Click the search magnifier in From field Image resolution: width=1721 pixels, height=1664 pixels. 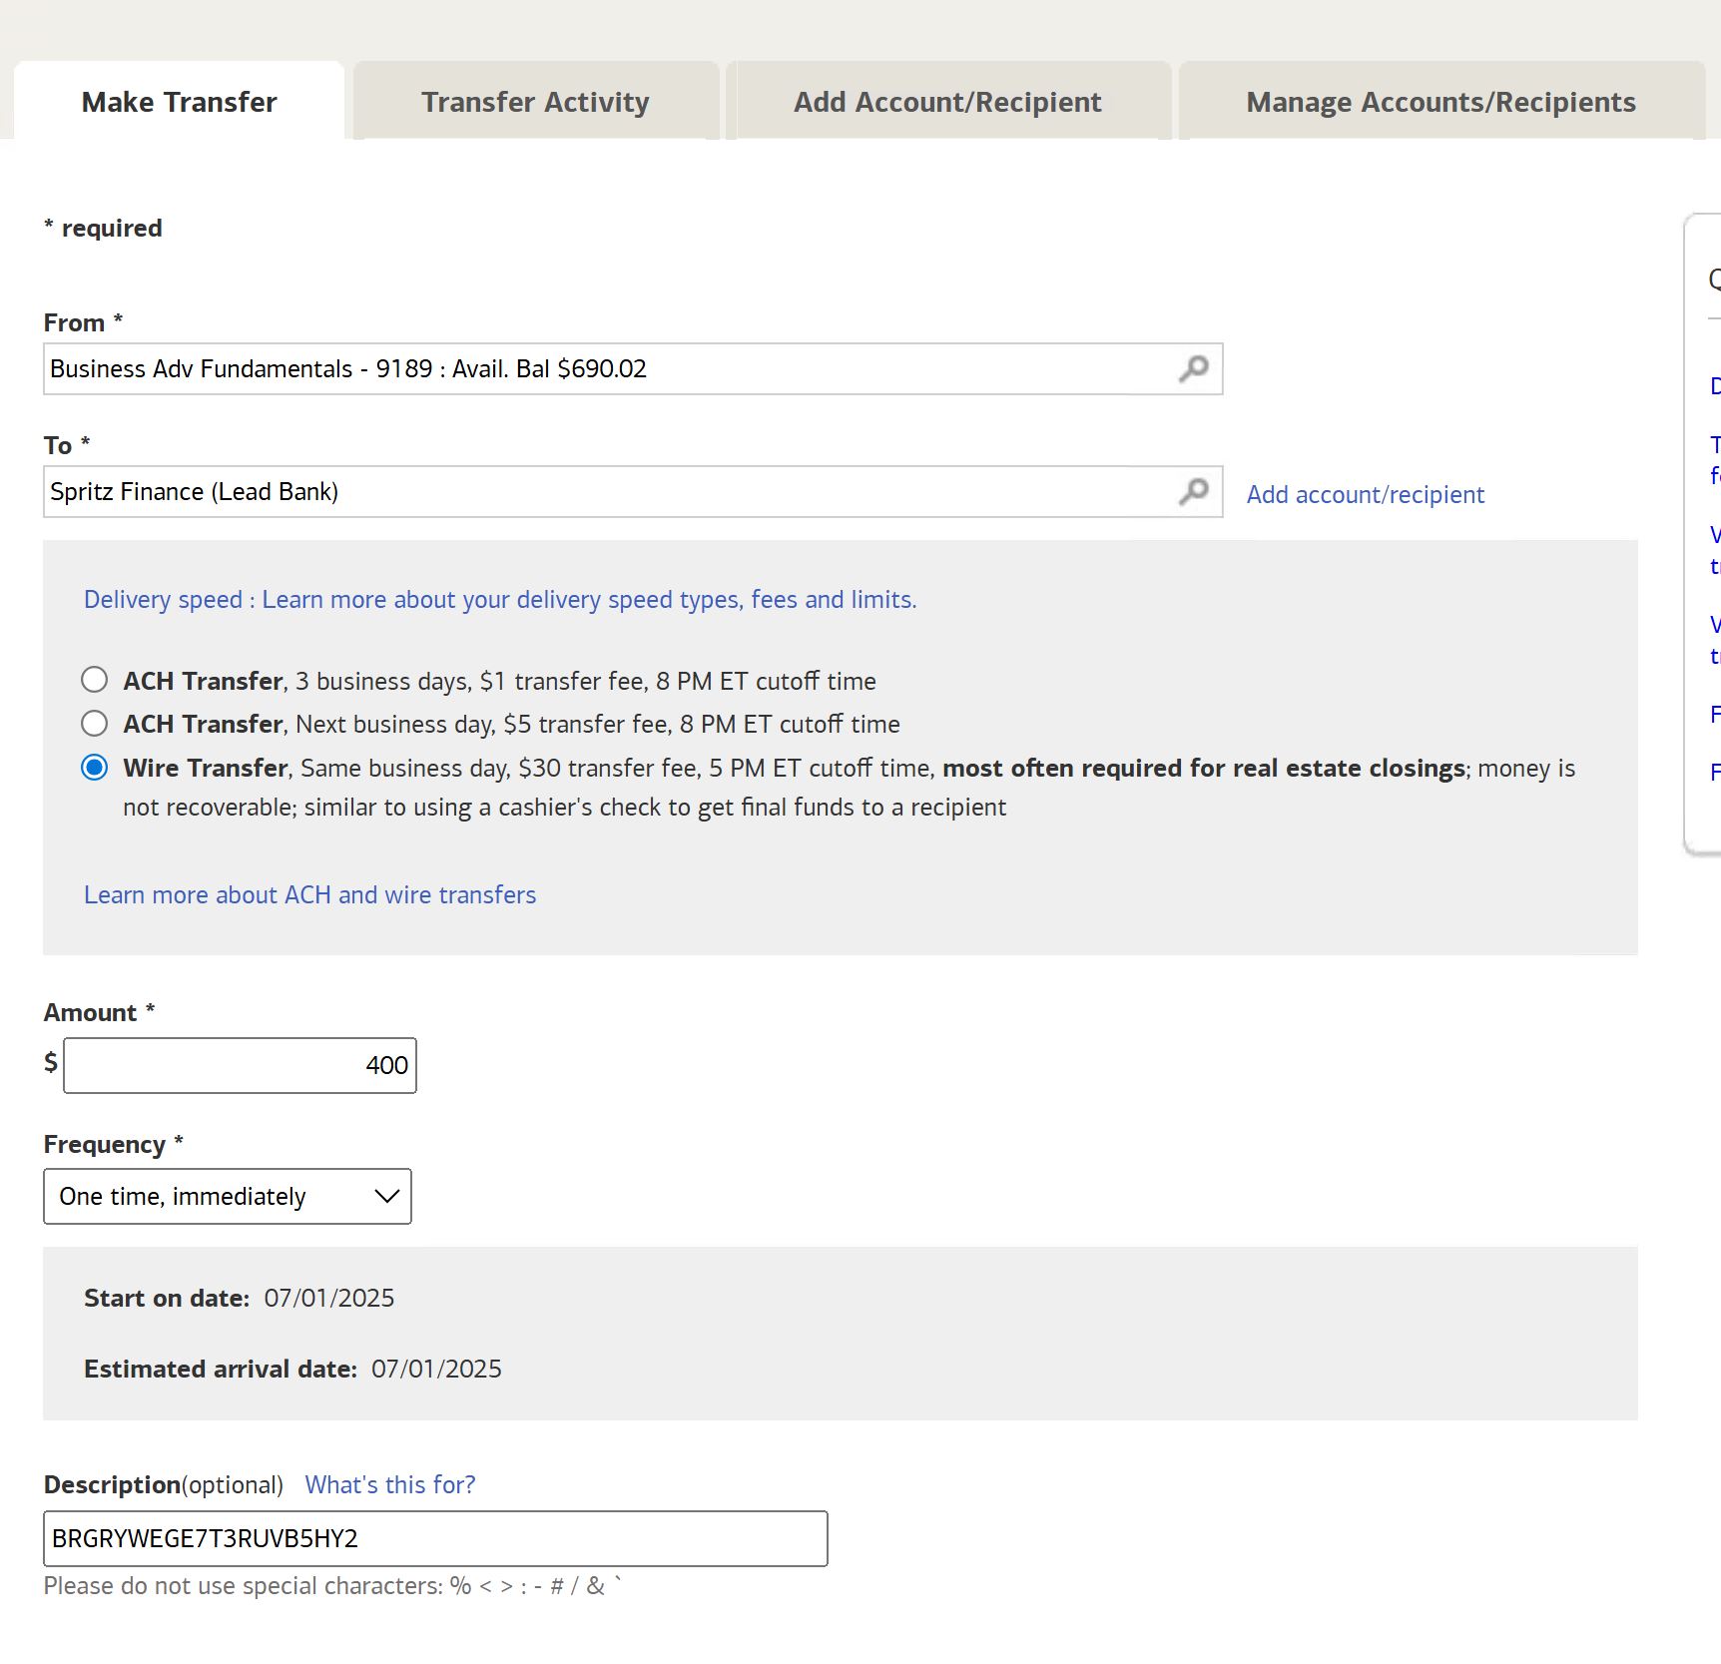(1193, 369)
